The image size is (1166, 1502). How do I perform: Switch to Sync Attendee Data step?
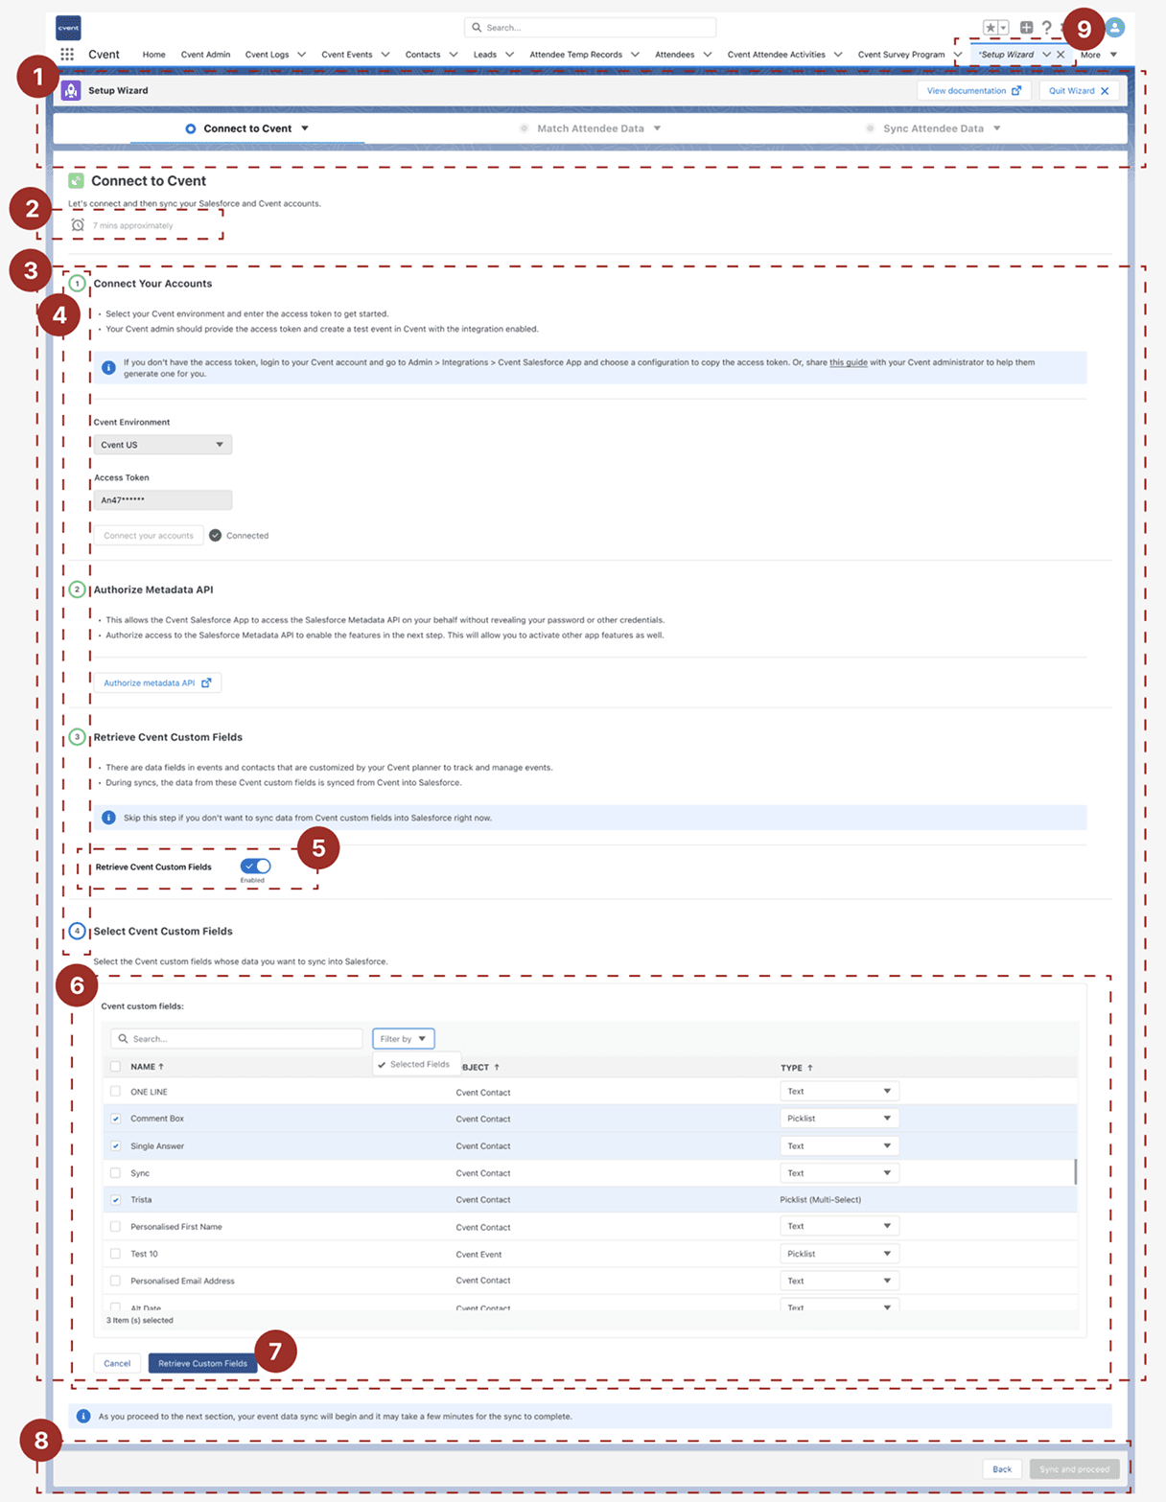coord(933,128)
